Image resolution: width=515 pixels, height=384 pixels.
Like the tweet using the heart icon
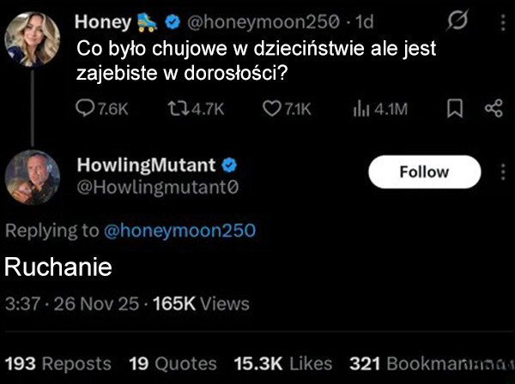click(271, 109)
